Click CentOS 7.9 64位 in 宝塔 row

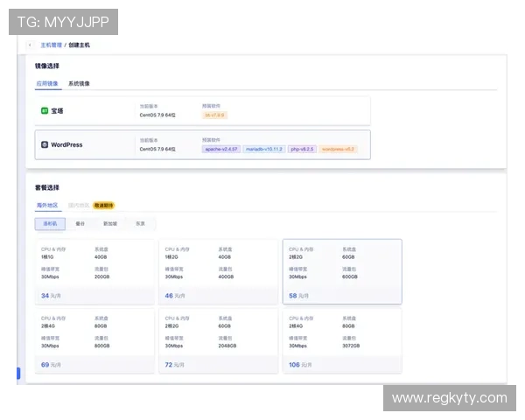coord(157,115)
